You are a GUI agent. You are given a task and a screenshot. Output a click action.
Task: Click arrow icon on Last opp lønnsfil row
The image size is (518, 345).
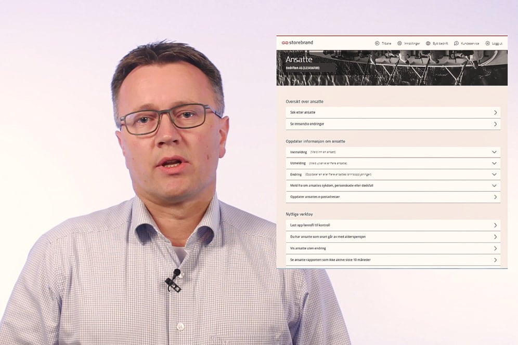tap(495, 225)
